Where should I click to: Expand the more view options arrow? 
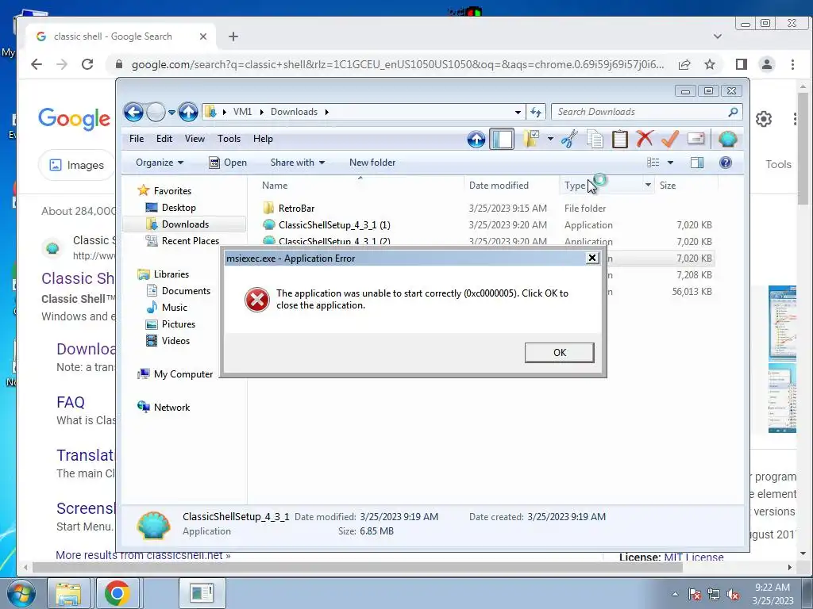670,163
